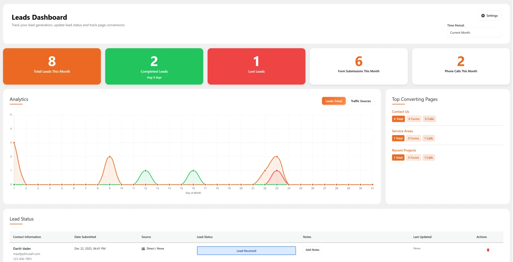Click the green data point at day 12
The width and height of the screenshot is (513, 262).
145,170
